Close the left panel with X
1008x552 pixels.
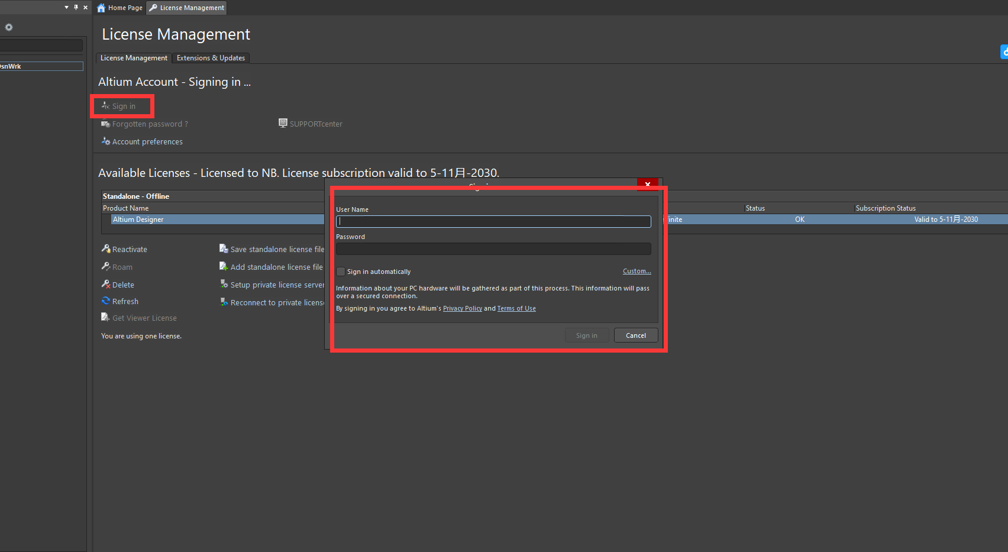click(x=85, y=7)
